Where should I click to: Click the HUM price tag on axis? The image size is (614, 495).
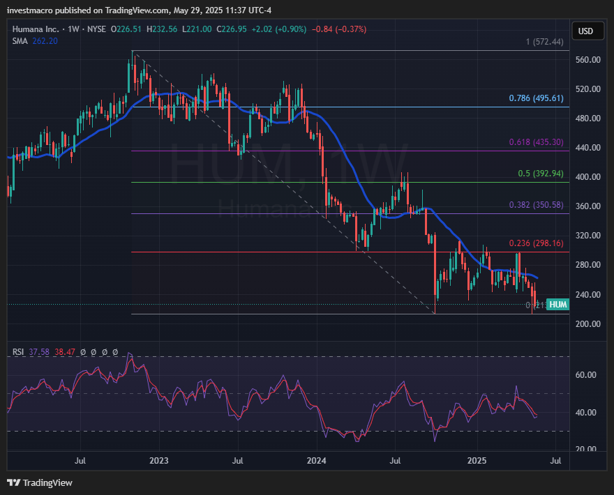point(558,304)
